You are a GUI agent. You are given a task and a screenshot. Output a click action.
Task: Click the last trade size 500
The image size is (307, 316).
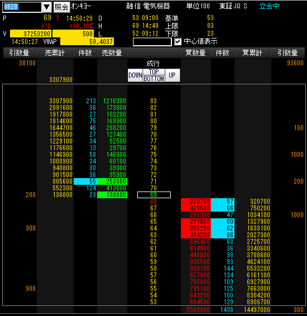(x=73, y=34)
